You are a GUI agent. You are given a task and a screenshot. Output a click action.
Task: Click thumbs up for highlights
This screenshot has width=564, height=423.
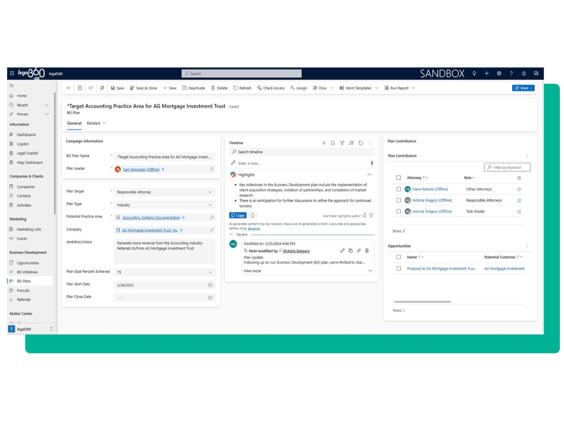pyautogui.click(x=364, y=215)
